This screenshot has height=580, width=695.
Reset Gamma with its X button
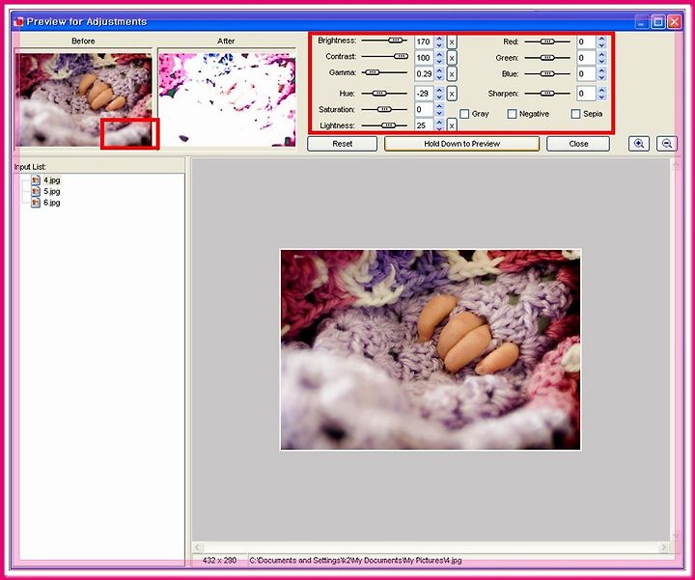(x=452, y=74)
